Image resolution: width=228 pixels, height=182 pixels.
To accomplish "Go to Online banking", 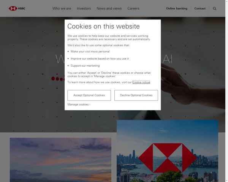I will (177, 8).
